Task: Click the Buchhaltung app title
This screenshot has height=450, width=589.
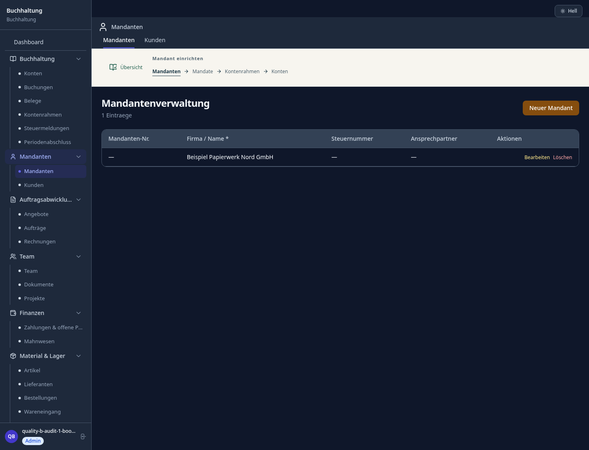Action: coord(25,11)
